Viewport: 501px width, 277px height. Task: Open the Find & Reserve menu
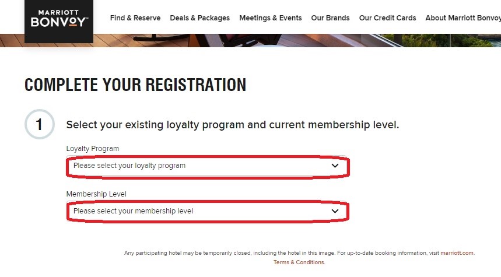135,18
